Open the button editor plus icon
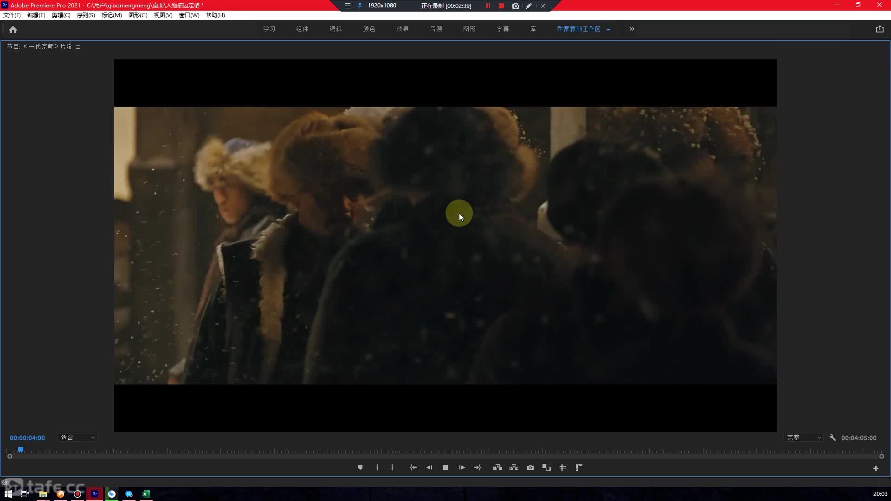Viewport: 891px width, 501px height. click(x=876, y=469)
